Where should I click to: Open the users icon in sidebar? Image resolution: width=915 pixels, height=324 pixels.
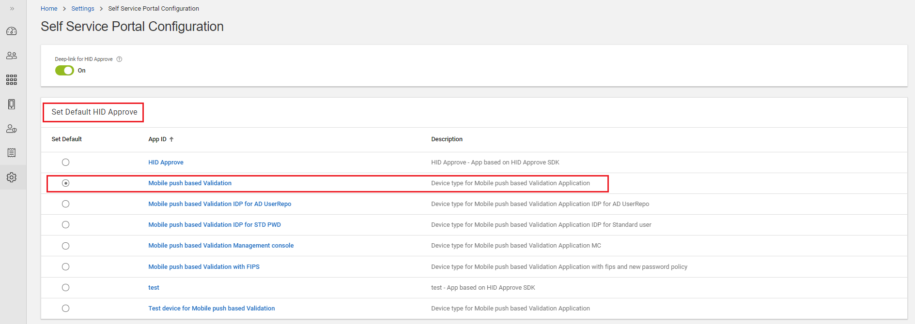click(x=12, y=56)
